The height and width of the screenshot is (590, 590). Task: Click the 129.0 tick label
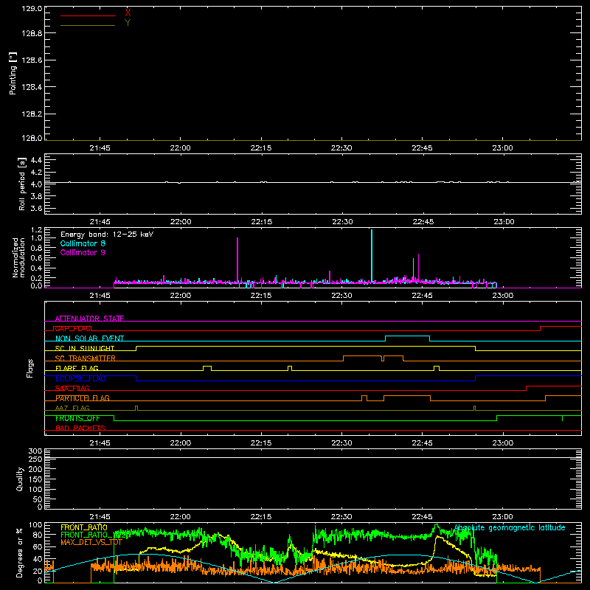coord(32,8)
